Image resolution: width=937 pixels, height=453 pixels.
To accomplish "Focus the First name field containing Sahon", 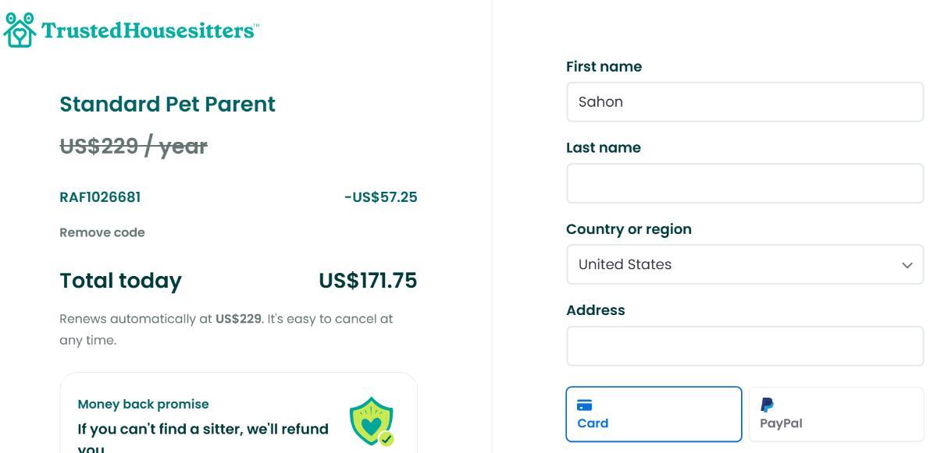I will coord(744,102).
